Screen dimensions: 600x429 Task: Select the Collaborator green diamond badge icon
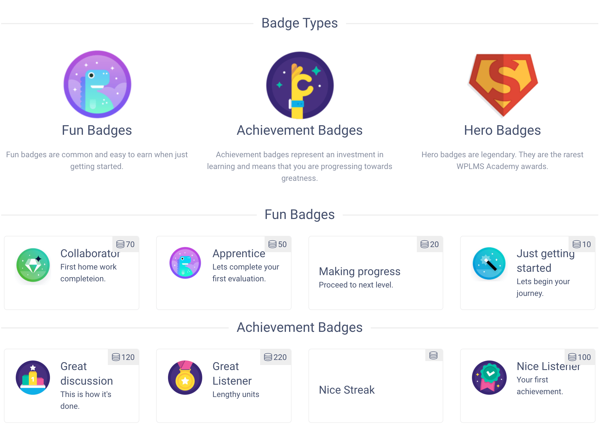[x=33, y=265]
